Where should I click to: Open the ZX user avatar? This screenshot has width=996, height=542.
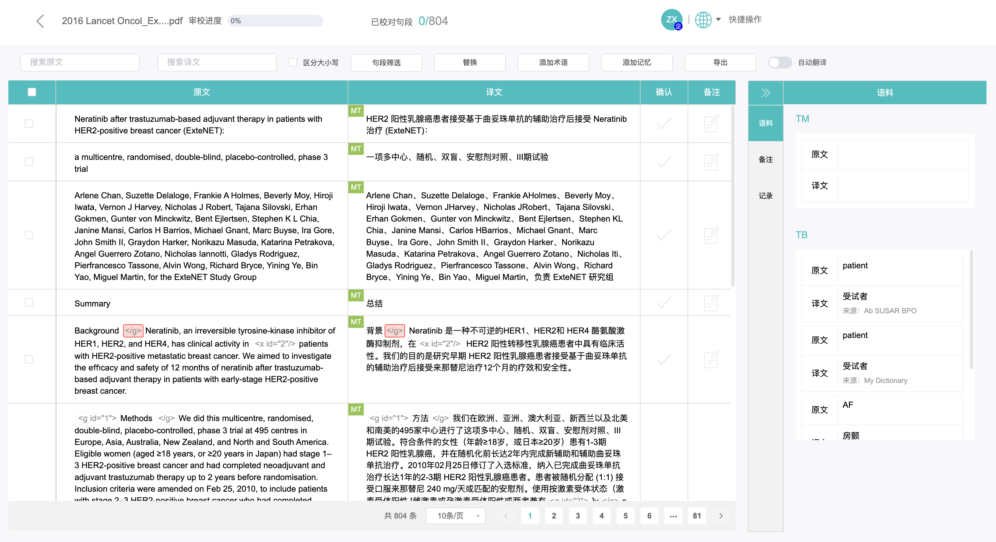point(671,19)
